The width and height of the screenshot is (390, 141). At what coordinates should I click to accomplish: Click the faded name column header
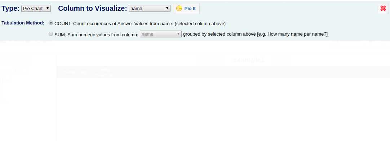(x=70, y=72)
